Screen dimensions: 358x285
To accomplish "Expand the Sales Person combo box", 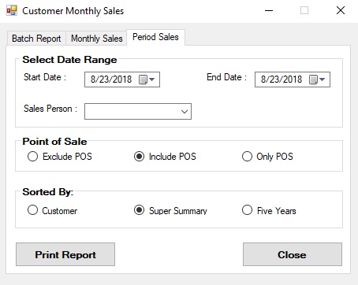I will (185, 112).
